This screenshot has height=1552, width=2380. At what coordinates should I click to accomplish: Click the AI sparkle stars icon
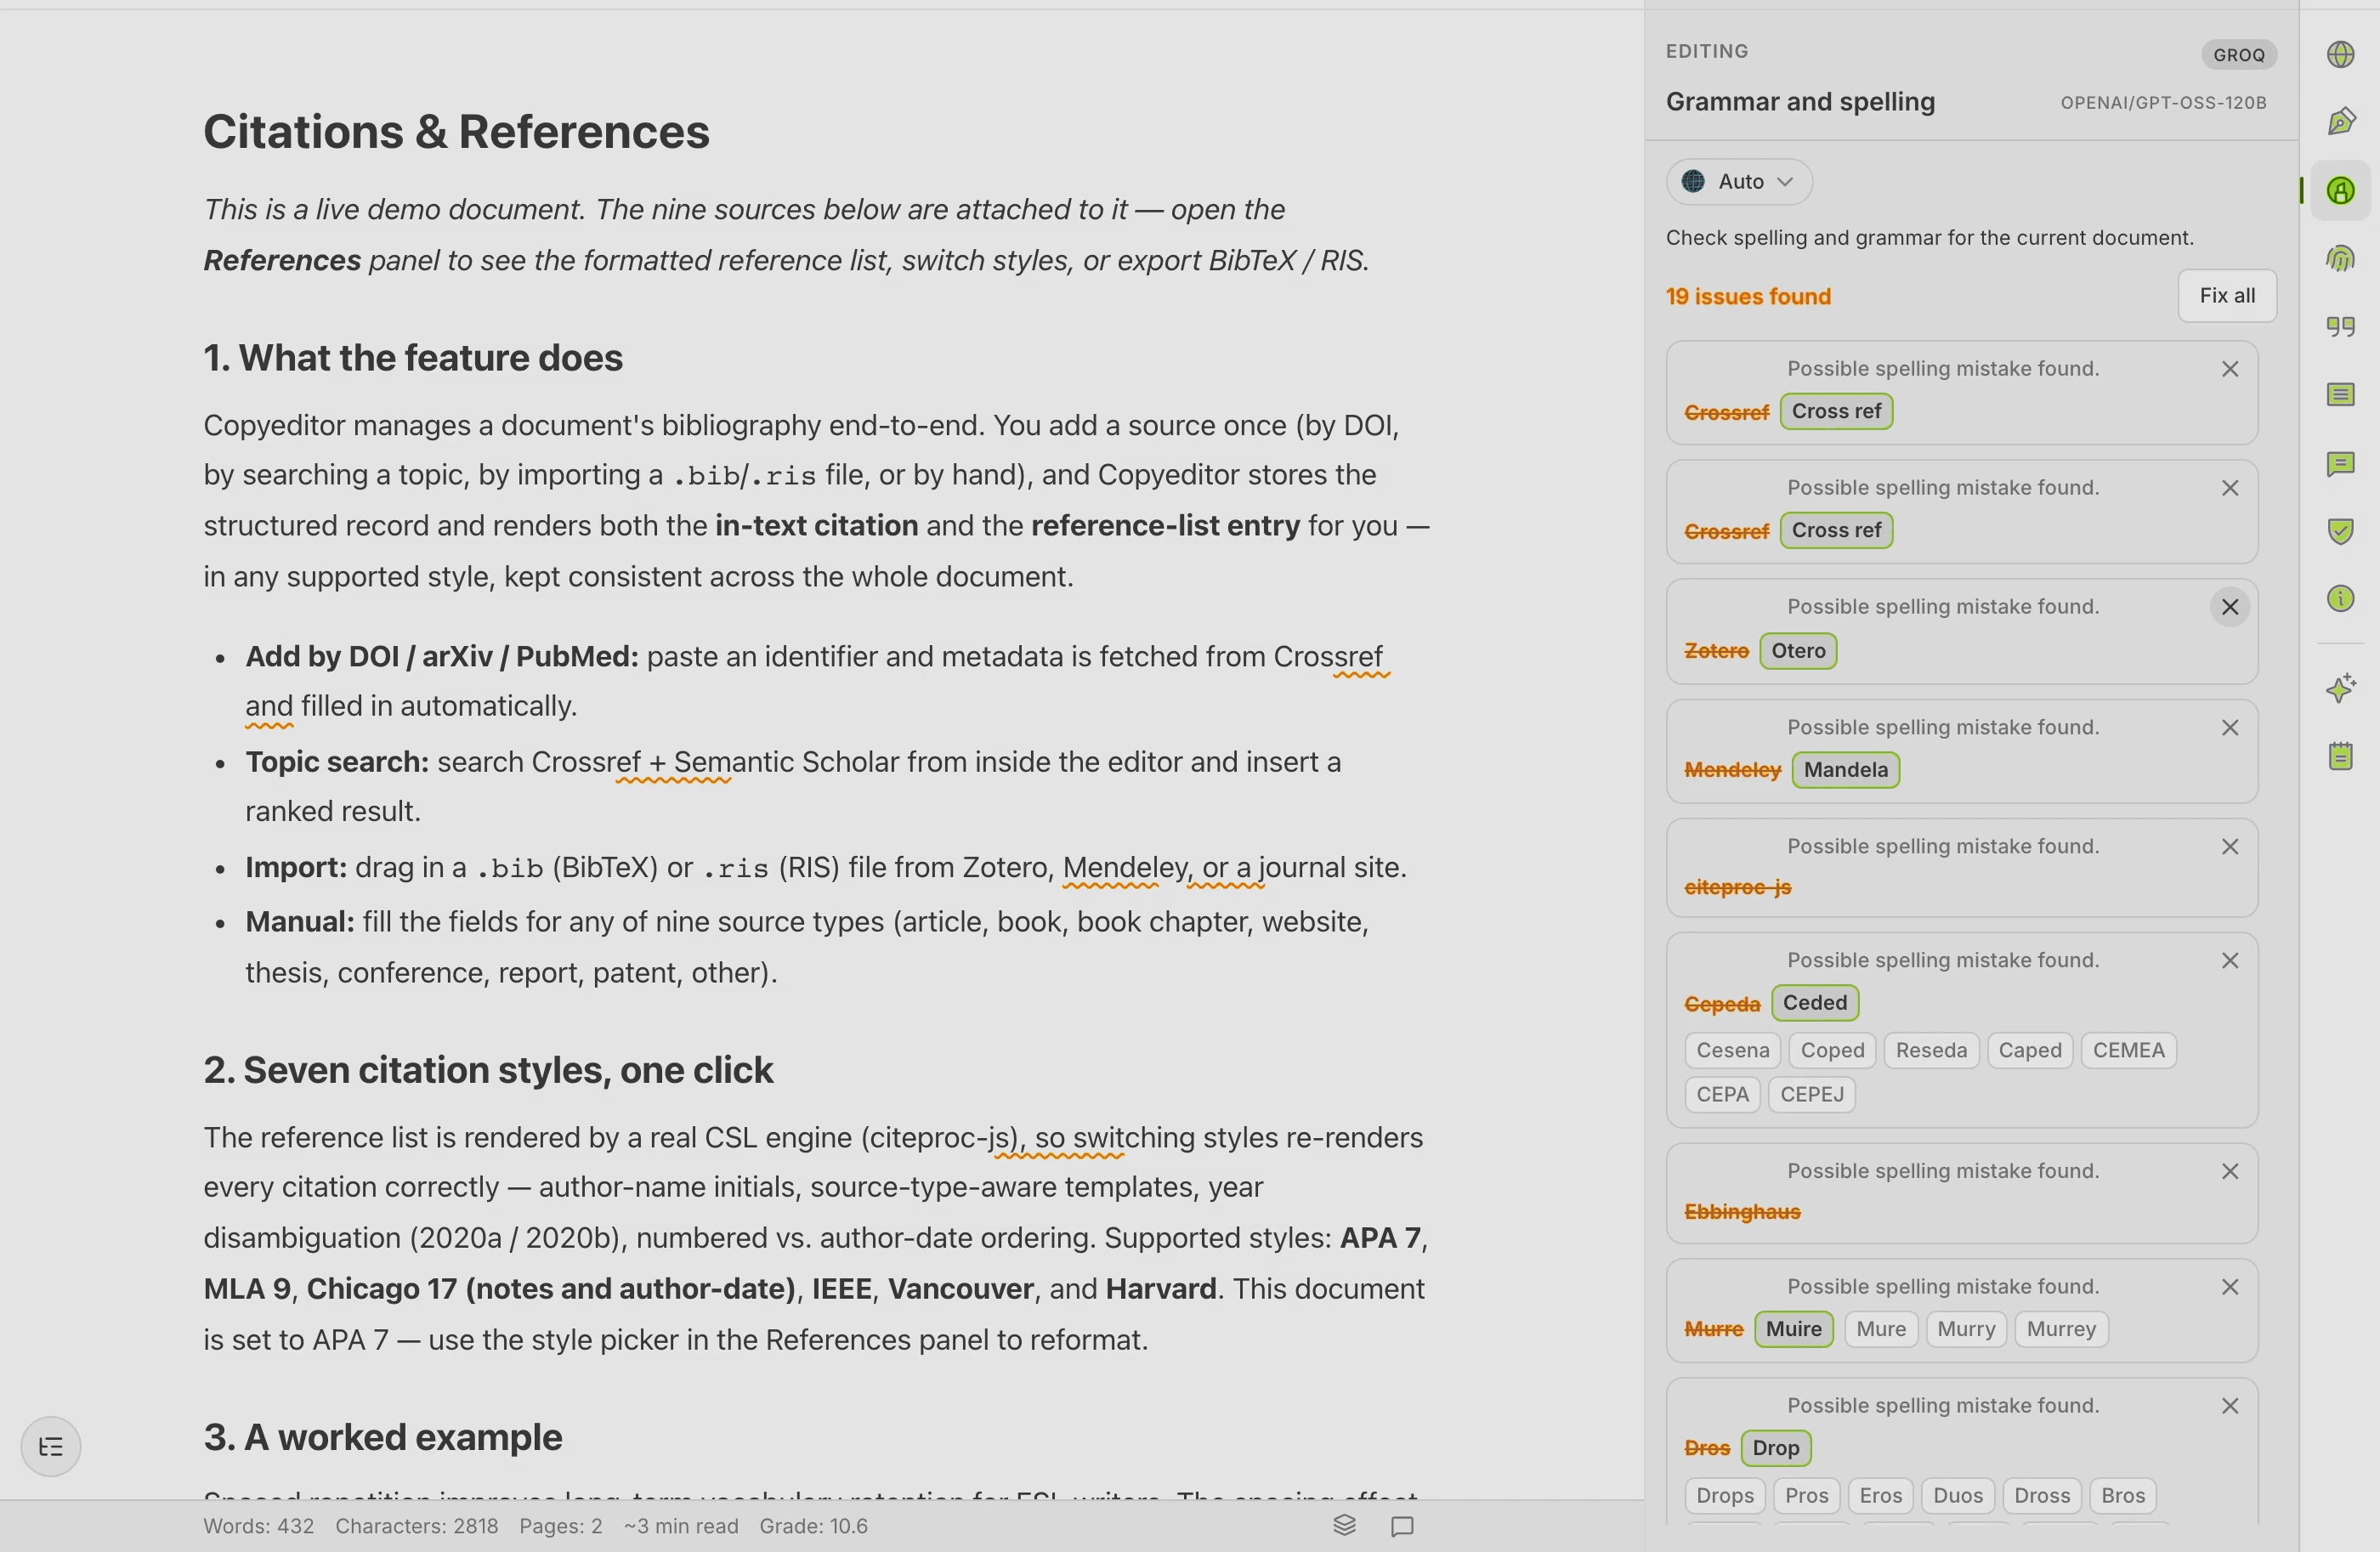coord(2340,688)
